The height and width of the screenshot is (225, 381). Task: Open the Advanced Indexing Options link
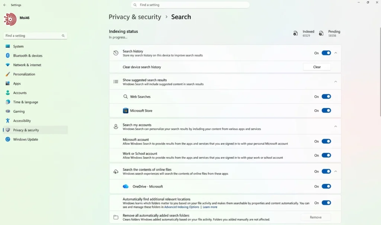182,207
